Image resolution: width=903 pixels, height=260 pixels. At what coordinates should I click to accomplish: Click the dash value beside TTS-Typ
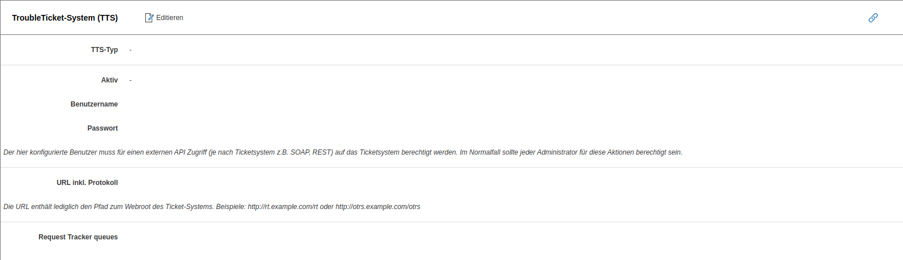point(130,50)
